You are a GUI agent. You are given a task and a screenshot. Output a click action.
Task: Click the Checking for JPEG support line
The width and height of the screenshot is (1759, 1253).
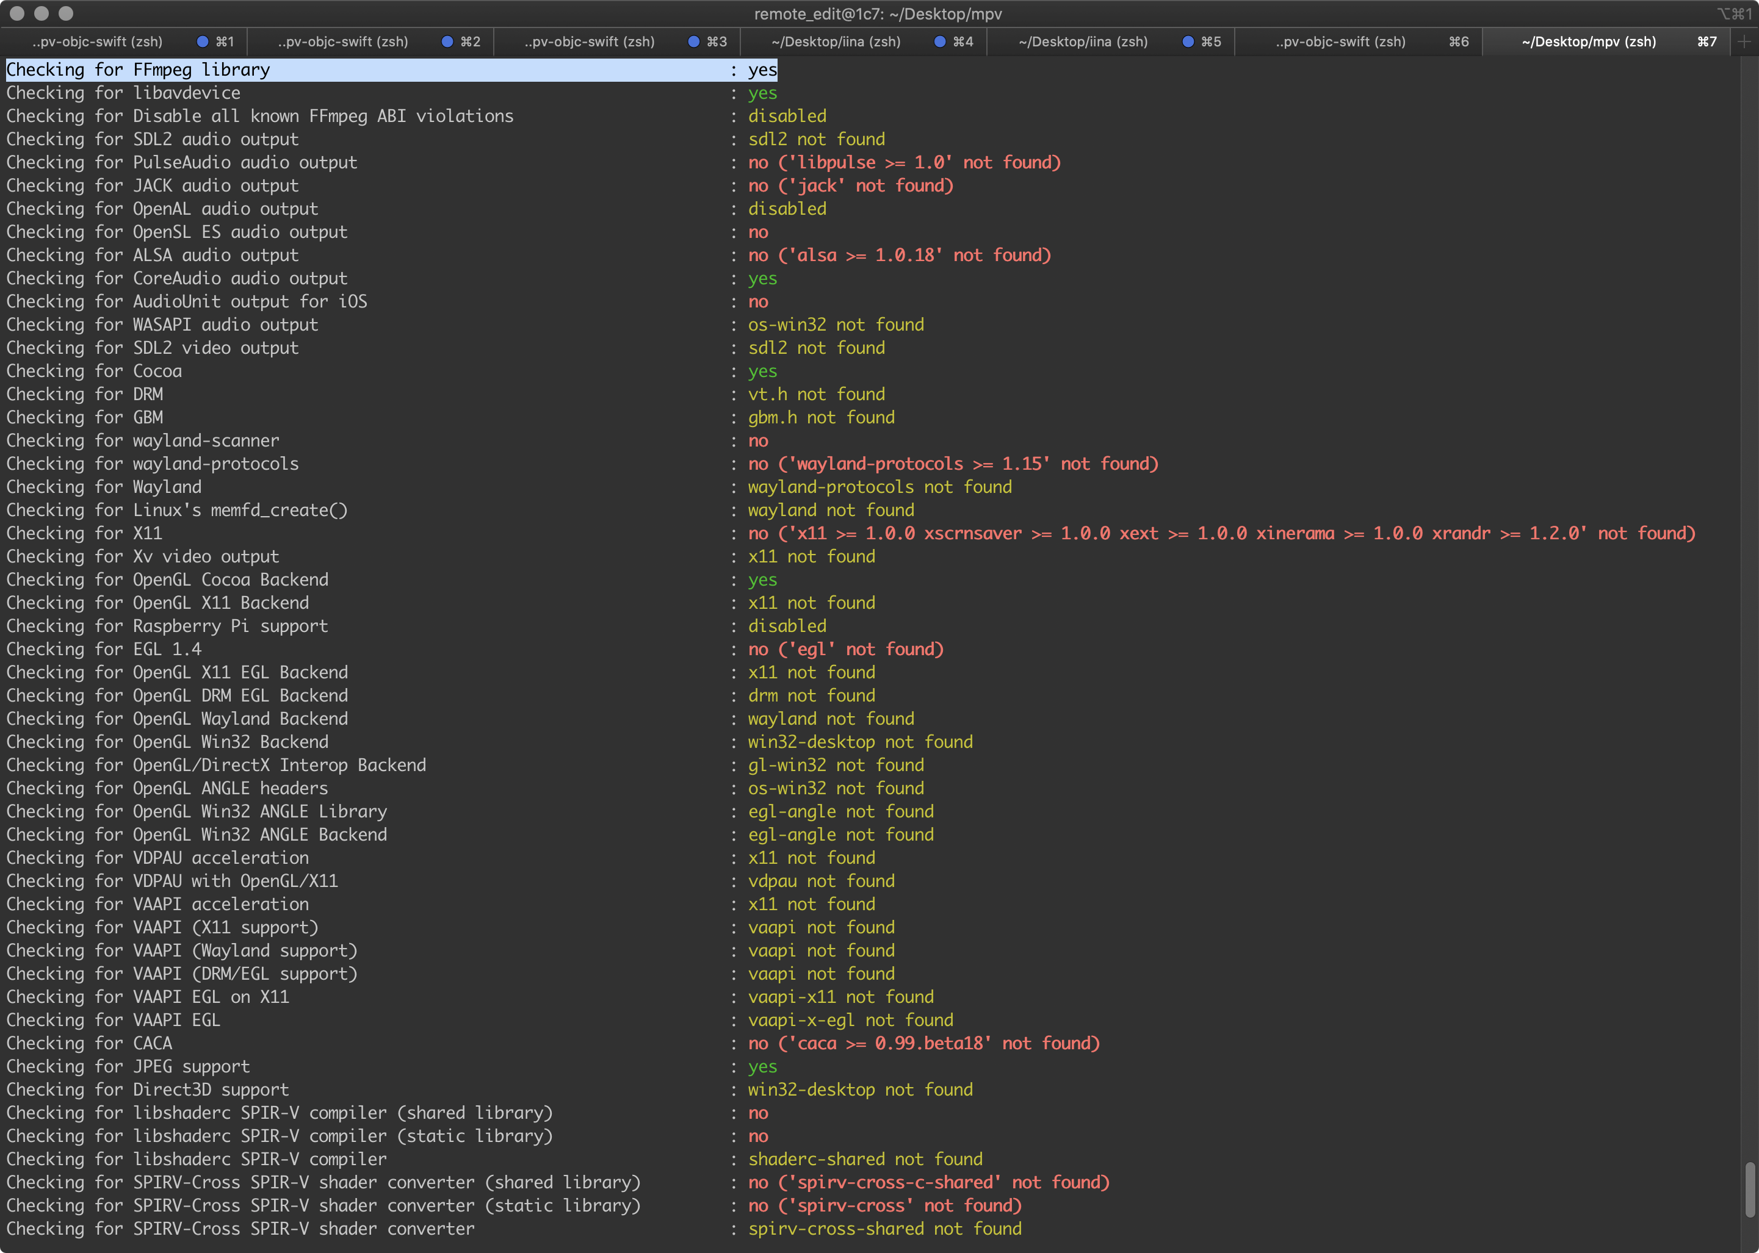pos(128,1066)
